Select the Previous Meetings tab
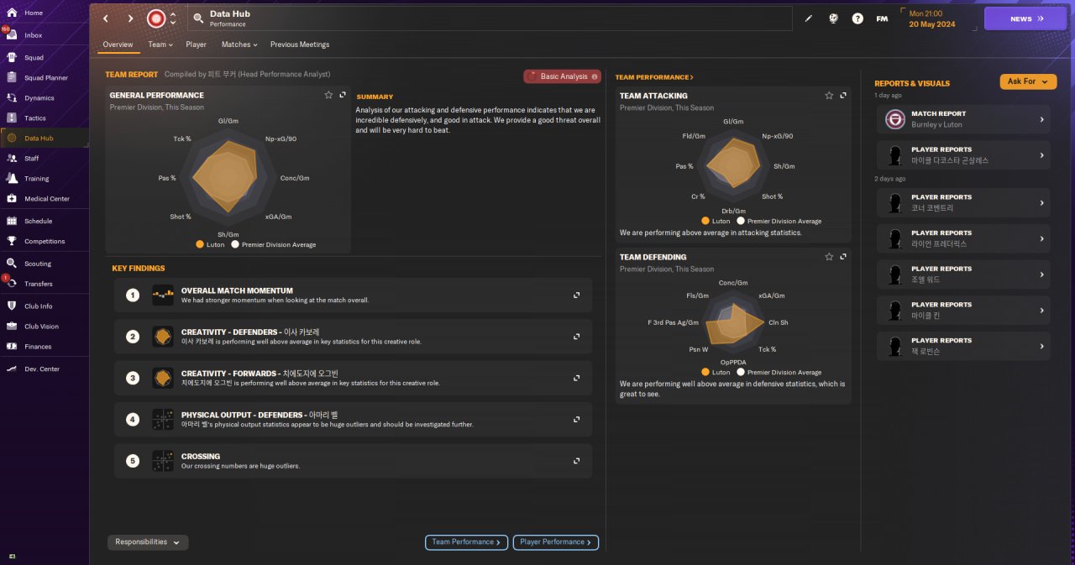This screenshot has height=565, width=1075. (x=300, y=44)
